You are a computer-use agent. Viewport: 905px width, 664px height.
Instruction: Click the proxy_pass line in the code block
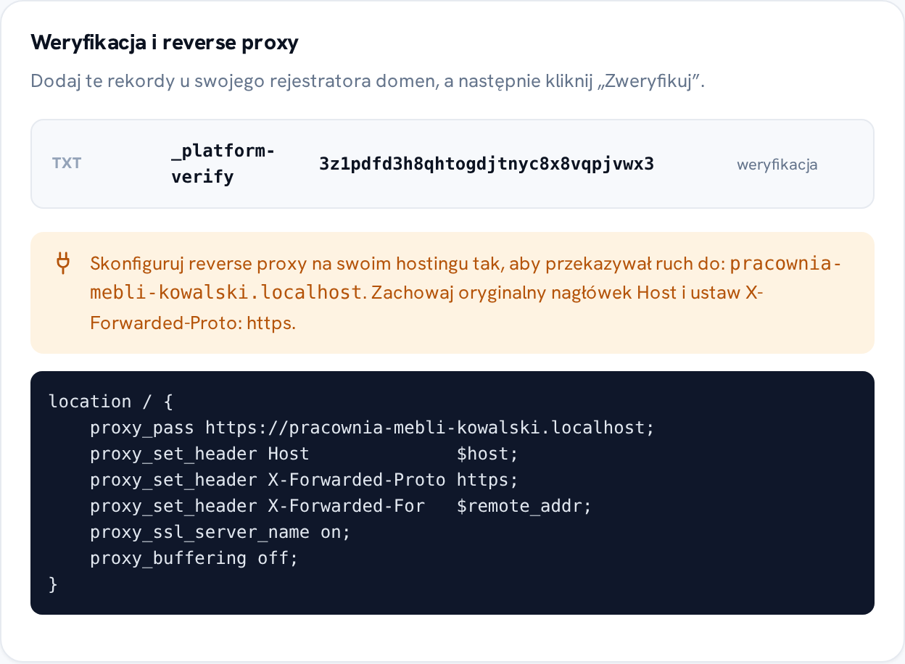372,428
